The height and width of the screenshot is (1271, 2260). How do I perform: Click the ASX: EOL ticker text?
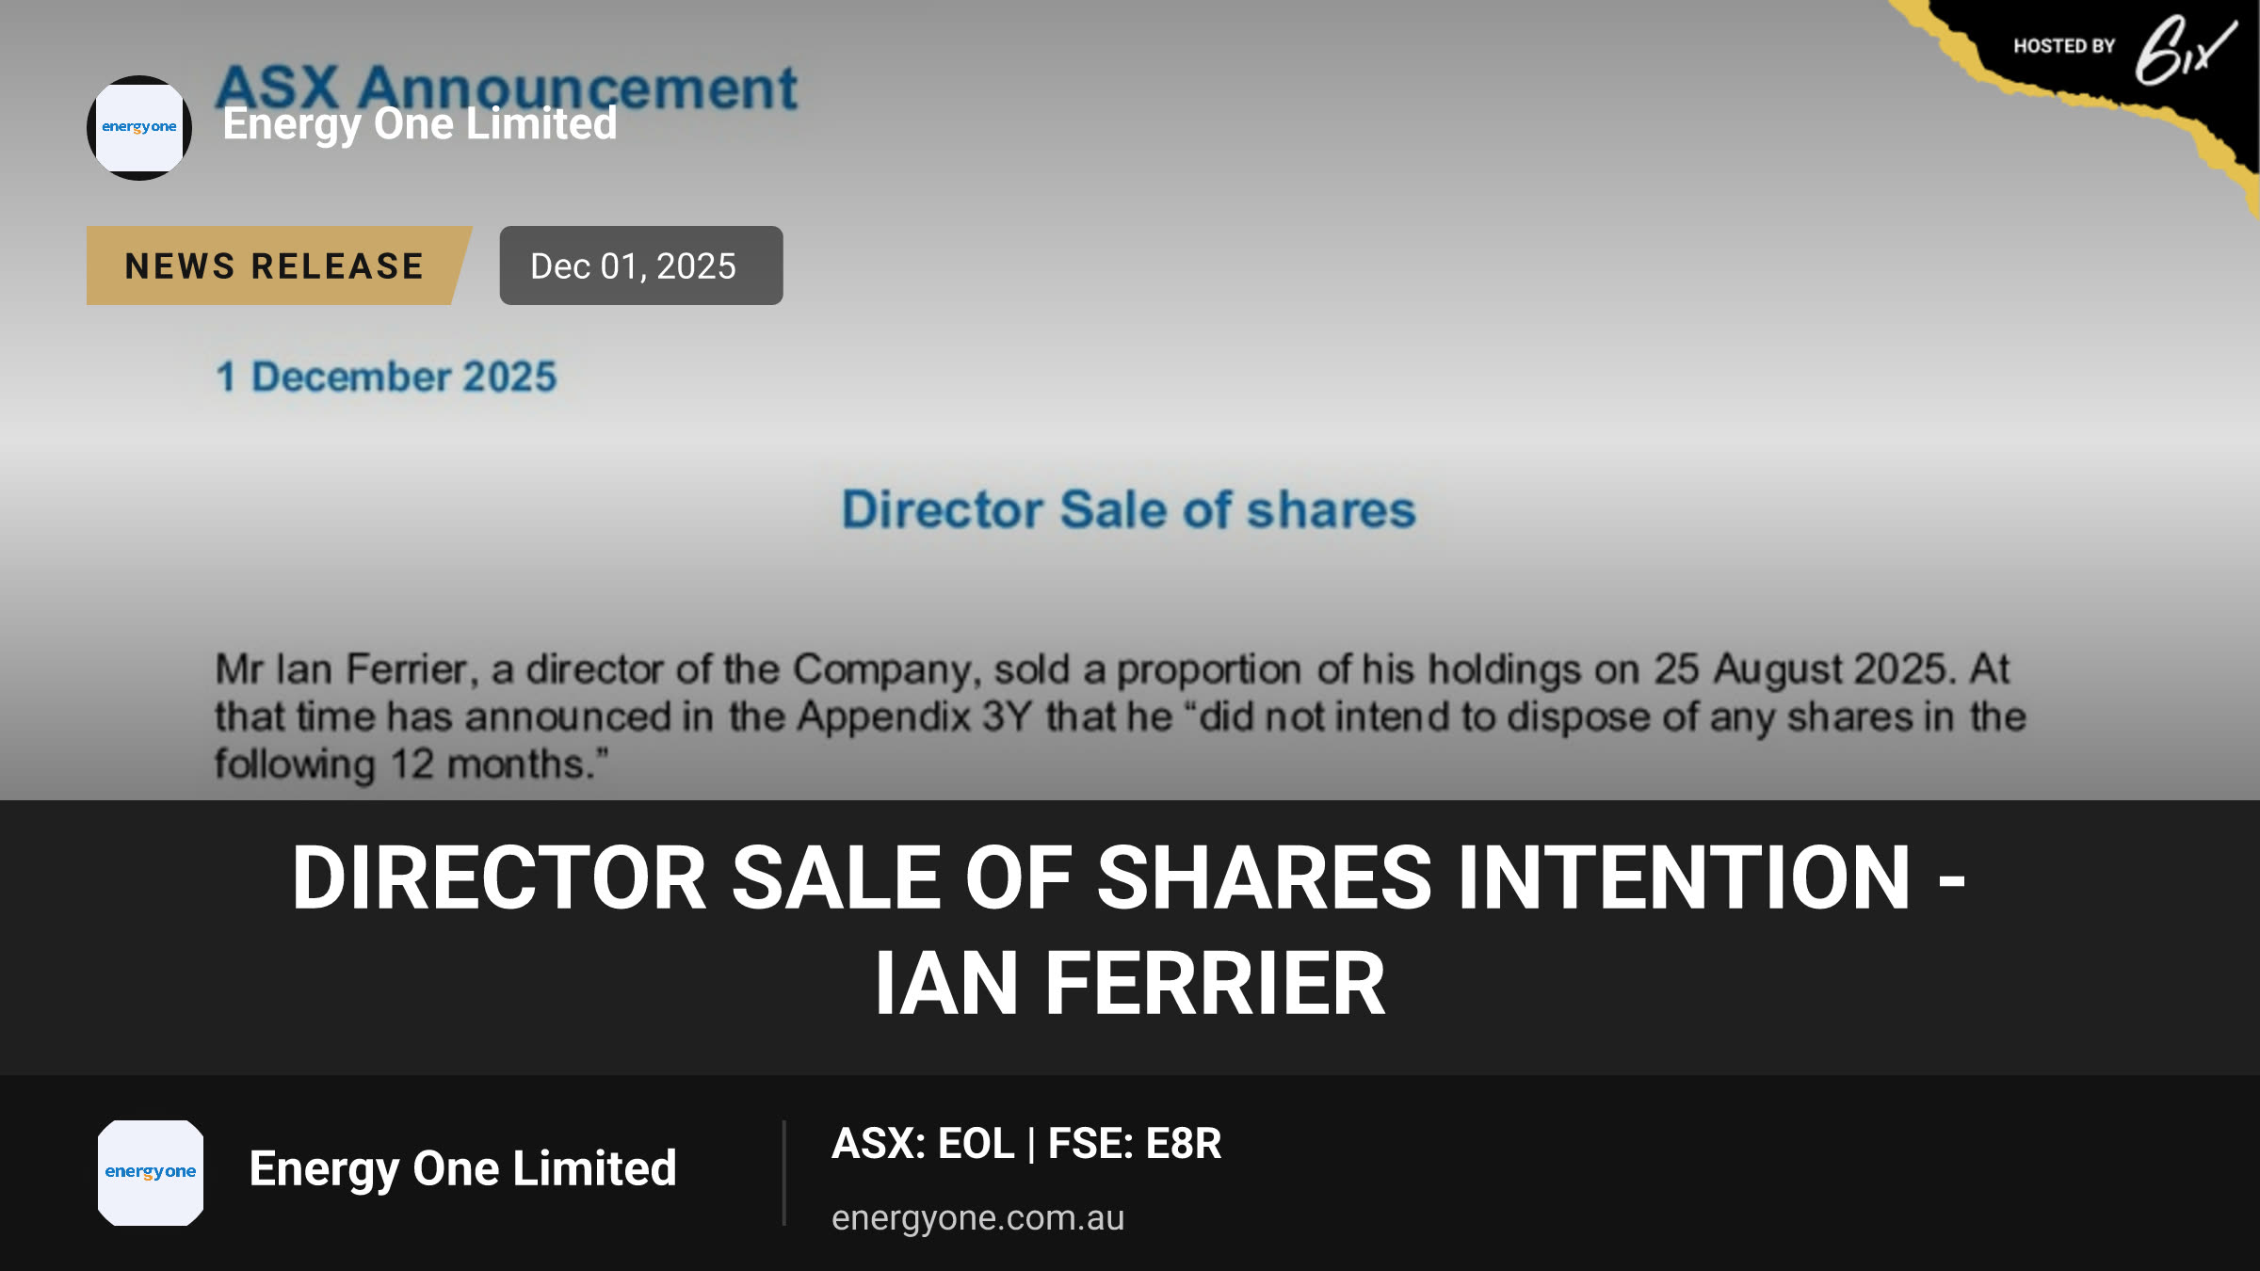[x=923, y=1144]
